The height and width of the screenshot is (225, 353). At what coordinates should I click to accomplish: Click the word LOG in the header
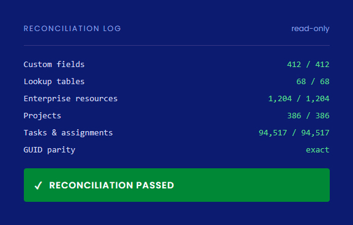click(x=112, y=29)
